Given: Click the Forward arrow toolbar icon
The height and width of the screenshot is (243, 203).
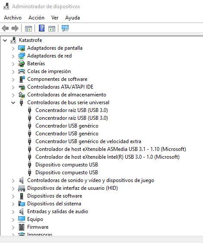Looking at the screenshot, I should (x=15, y=29).
